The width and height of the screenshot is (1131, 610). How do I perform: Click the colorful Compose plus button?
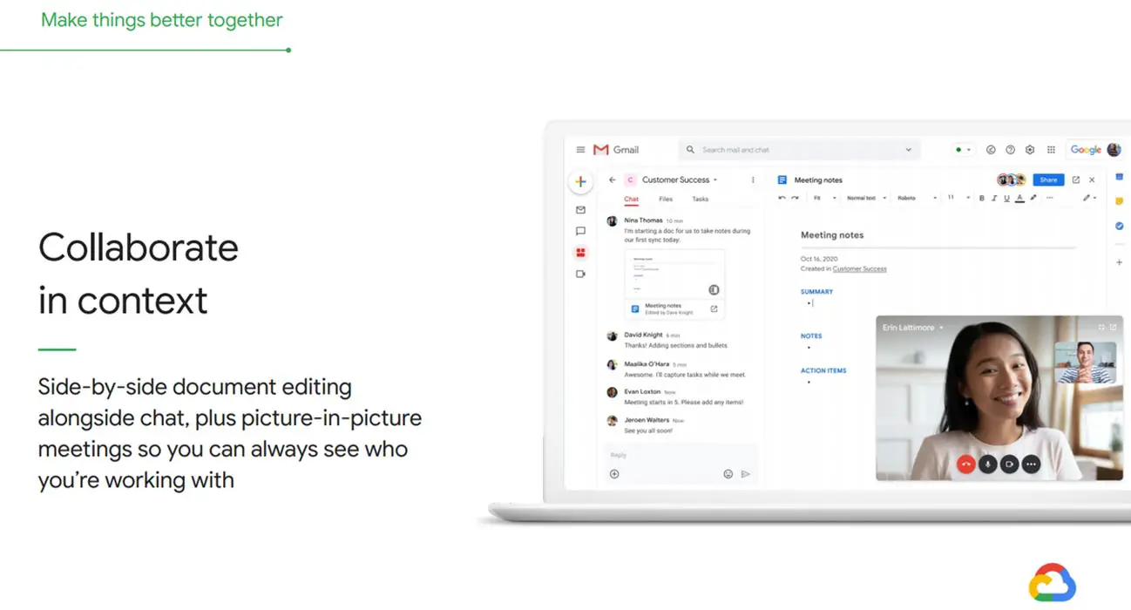click(580, 182)
